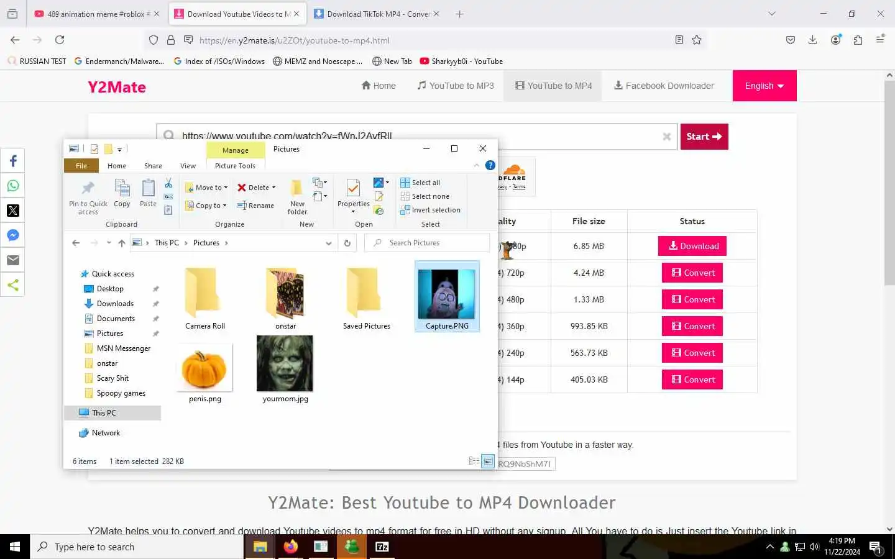Bookmark this page with star icon
This screenshot has width=895, height=559.
[x=697, y=40]
